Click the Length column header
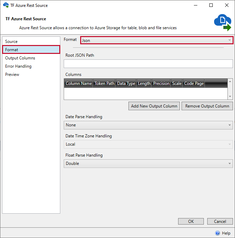The image size is (235, 238). click(144, 83)
